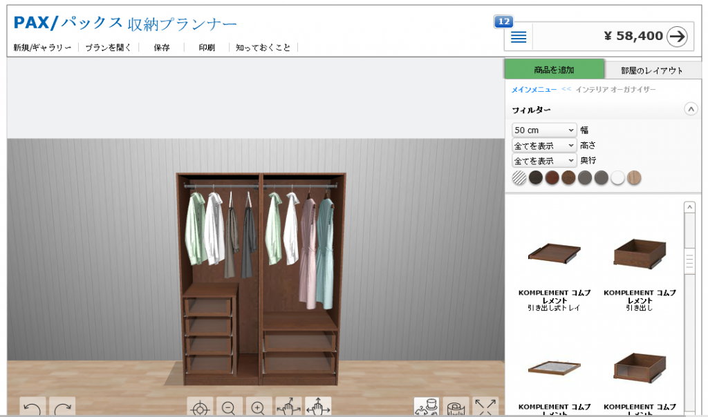Filter by the white color swatch
The height and width of the screenshot is (417, 708).
pos(617,178)
